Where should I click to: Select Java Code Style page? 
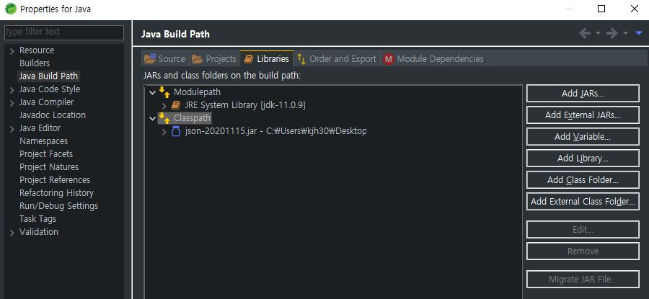click(49, 89)
